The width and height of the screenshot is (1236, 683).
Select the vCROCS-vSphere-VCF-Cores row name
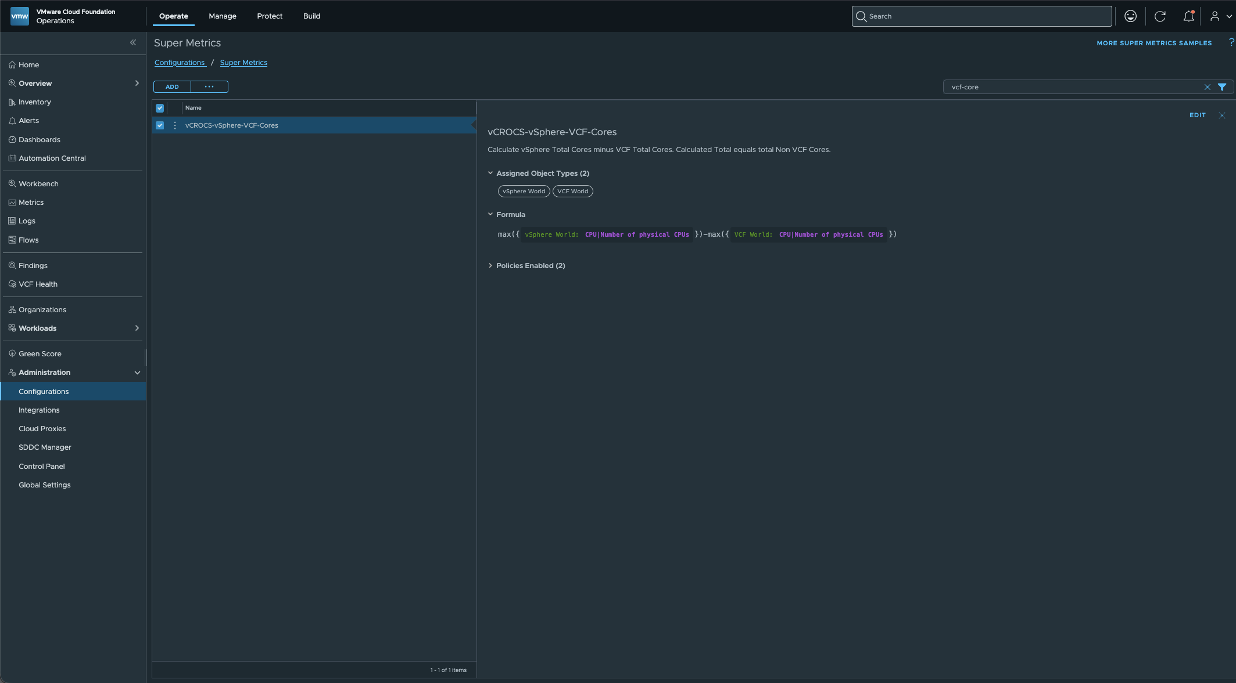[x=232, y=125]
